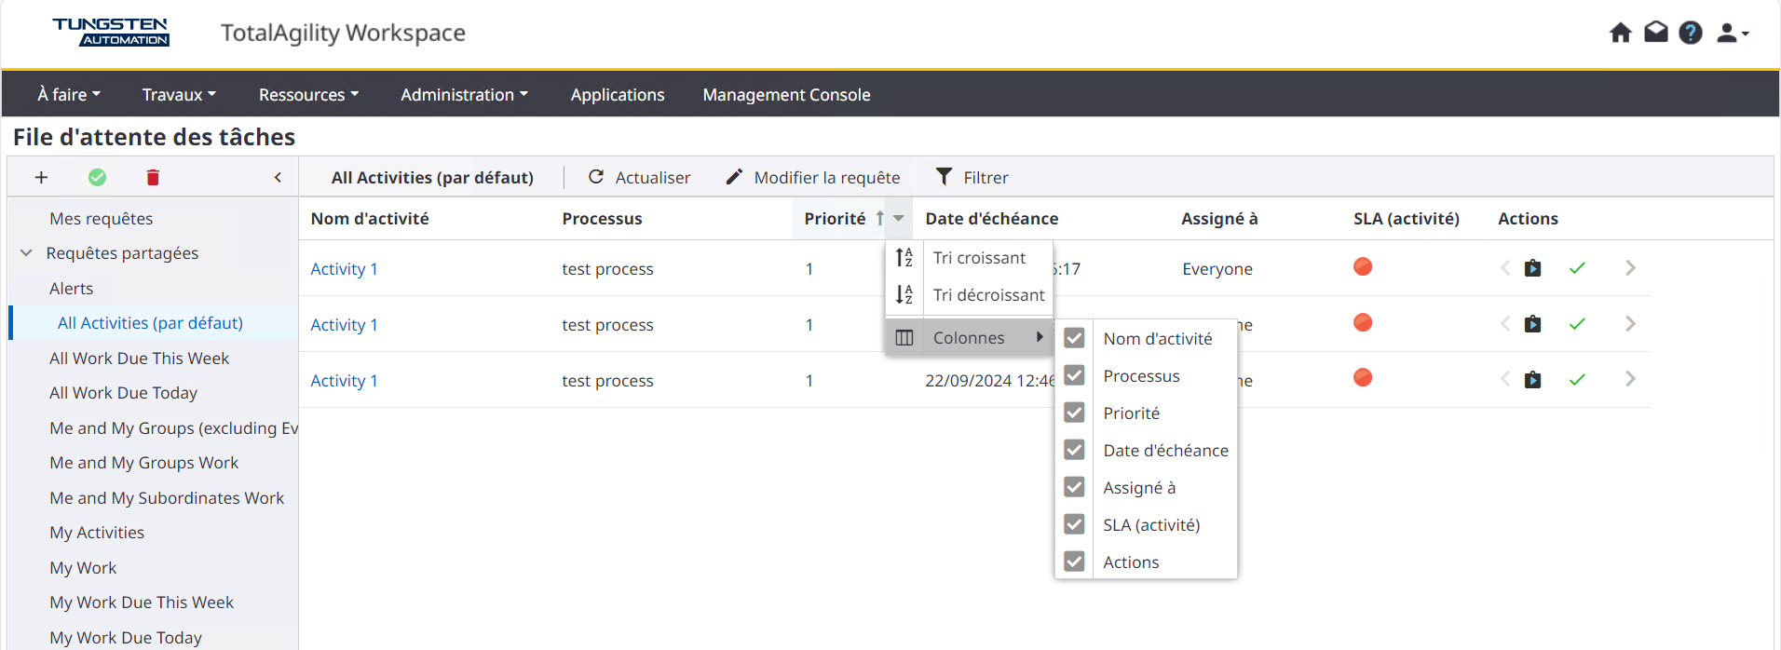
Task: Click the home icon in header
Action: pos(1620,34)
